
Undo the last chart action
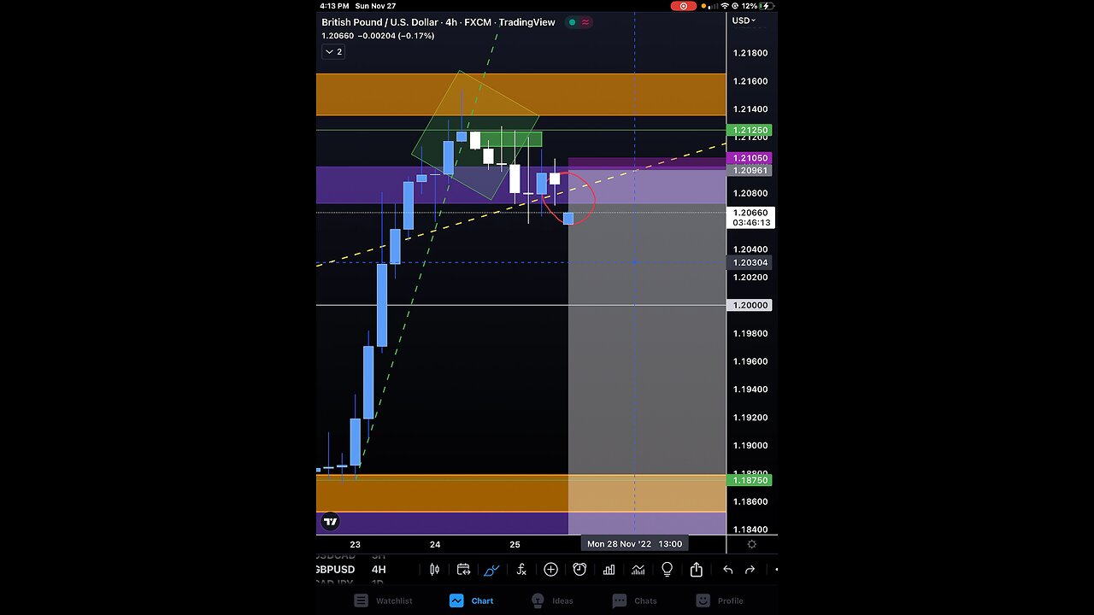[727, 570]
